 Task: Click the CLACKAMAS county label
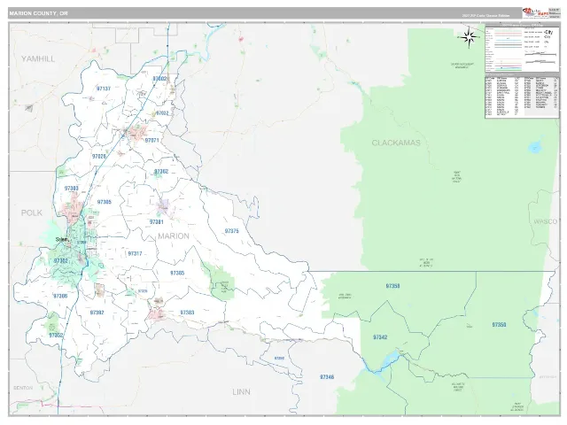[396, 143]
